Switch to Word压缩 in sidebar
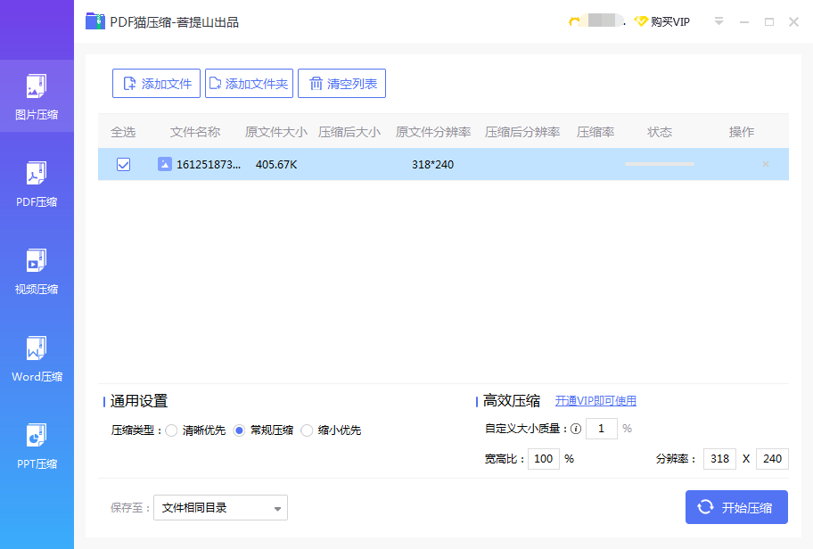This screenshot has width=813, height=549. coord(37,359)
